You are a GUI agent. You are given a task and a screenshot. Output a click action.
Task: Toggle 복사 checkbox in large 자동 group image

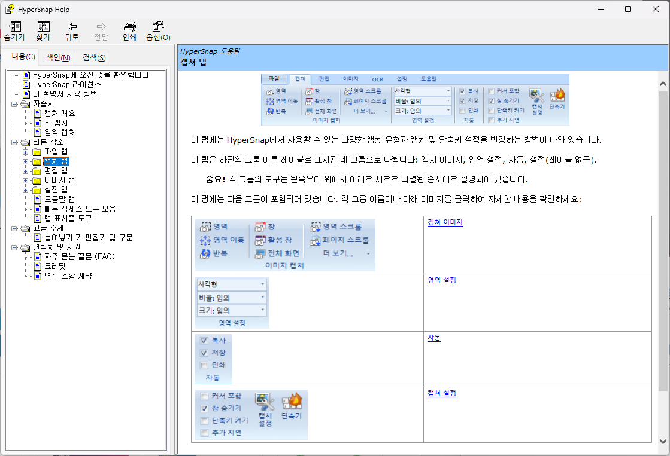204,341
